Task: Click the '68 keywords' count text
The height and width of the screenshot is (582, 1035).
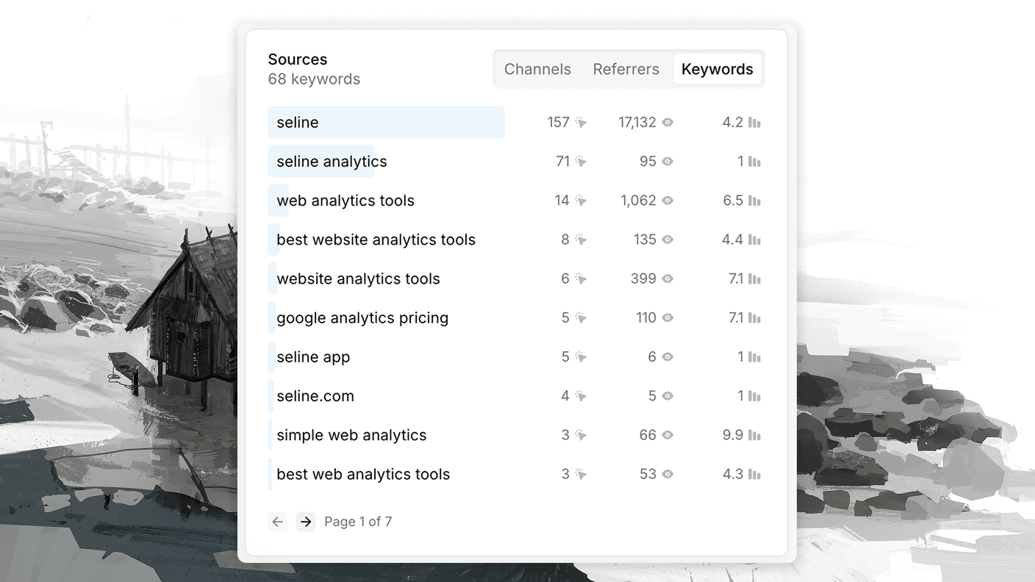Action: 314,79
